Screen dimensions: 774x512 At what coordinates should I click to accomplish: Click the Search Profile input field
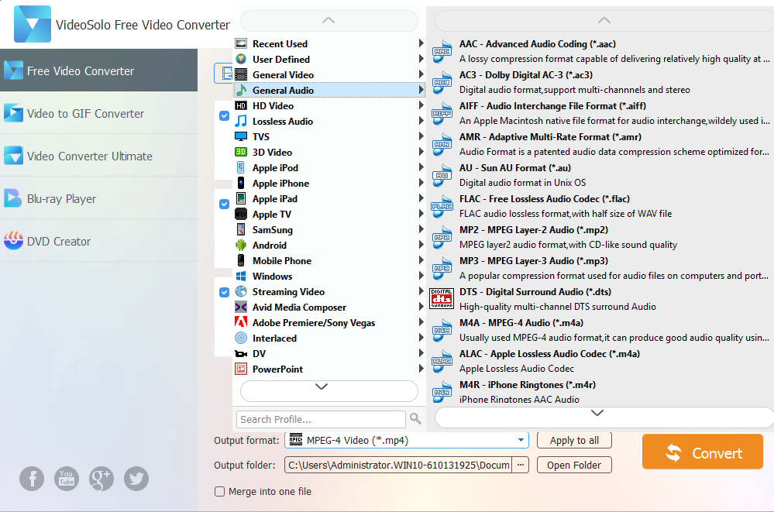tap(321, 419)
